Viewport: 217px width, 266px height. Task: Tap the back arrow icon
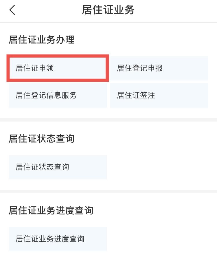[12, 10]
